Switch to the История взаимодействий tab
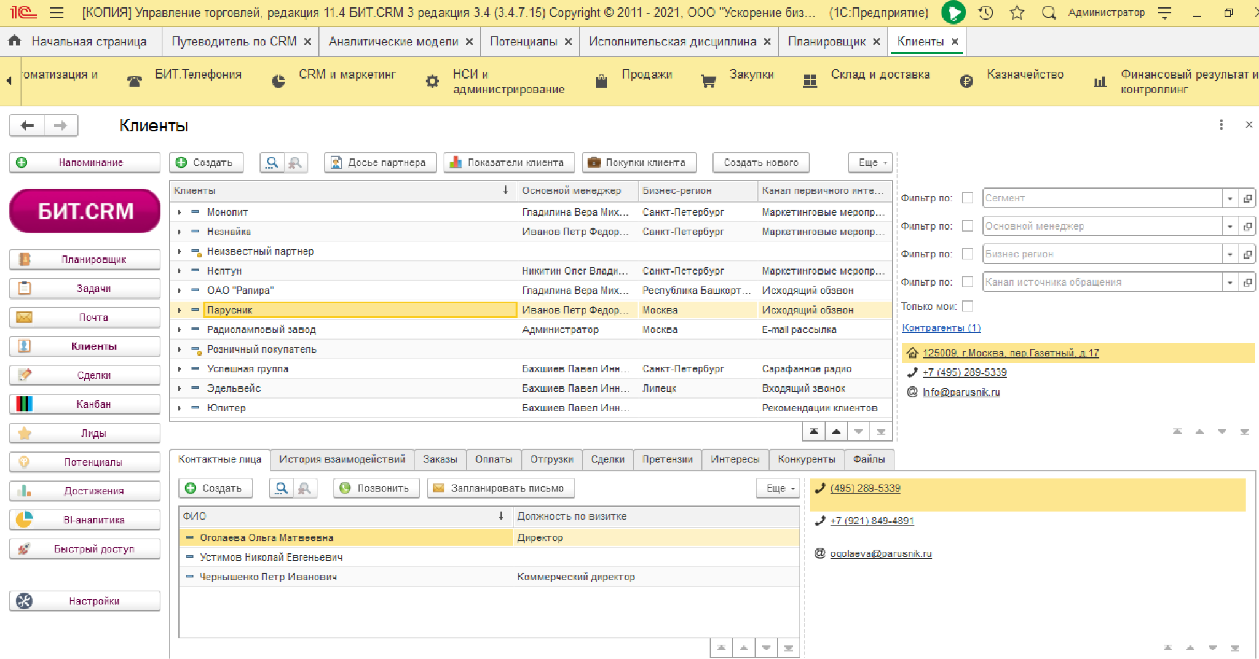Screen dimensions: 1259x659 342,459
